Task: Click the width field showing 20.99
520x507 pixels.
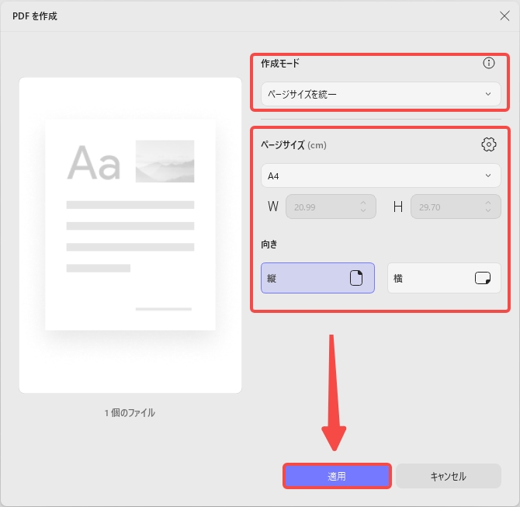Action: coord(331,207)
